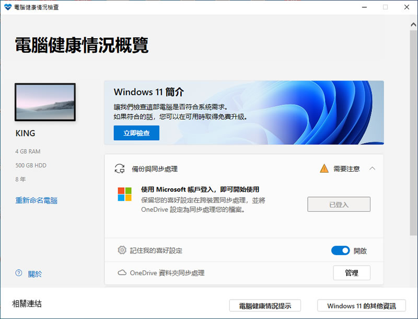Click the 管理 button for OneDrive
Screen dimensions: 418x319
pos(352,272)
